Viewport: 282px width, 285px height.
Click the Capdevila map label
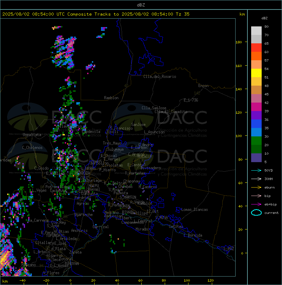[91, 132]
